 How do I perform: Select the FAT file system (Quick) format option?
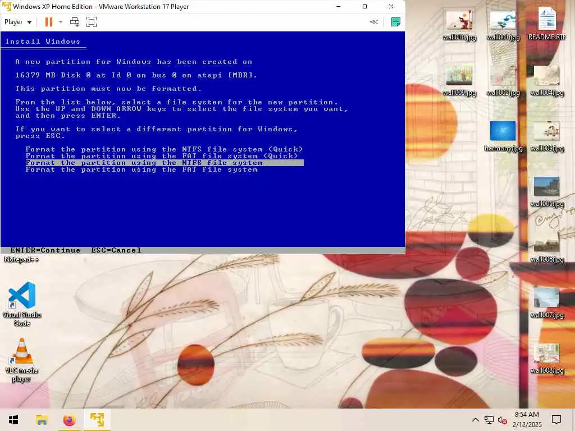(162, 156)
